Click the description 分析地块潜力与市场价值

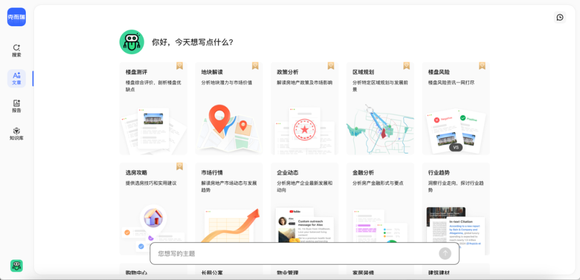(x=227, y=83)
